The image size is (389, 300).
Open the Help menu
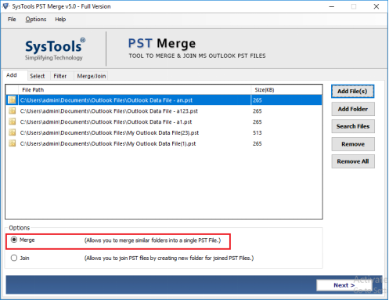[x=60, y=20]
